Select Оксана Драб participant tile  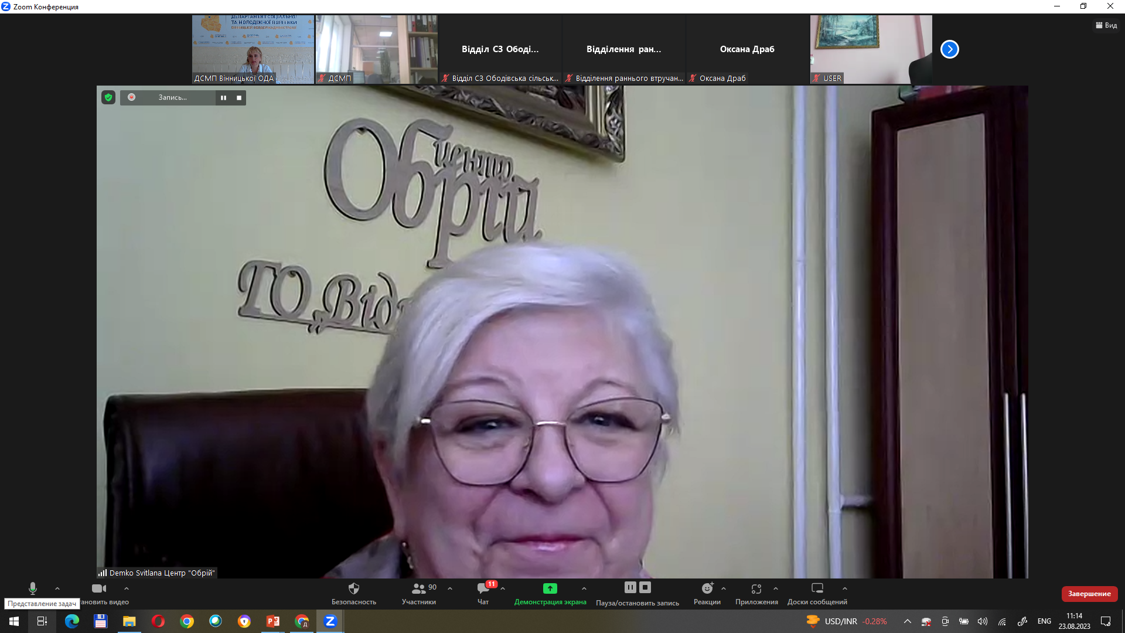(x=748, y=49)
